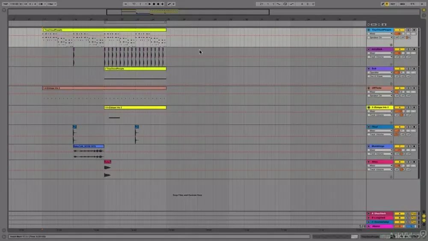Viewport: 428px width, 241px height.
Task: Open the Operator device chooser on Sub track
Action: (380, 72)
